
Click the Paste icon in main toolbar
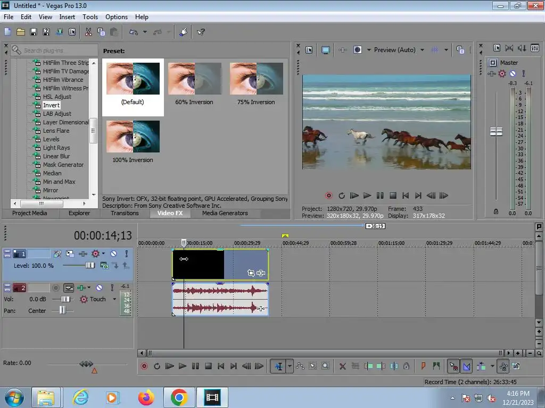(114, 32)
